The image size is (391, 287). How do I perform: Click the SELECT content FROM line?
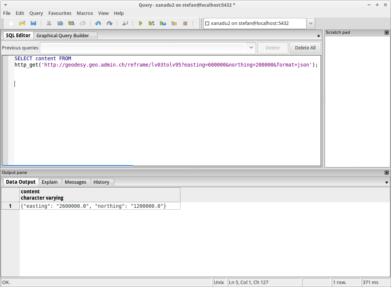pyautogui.click(x=43, y=58)
